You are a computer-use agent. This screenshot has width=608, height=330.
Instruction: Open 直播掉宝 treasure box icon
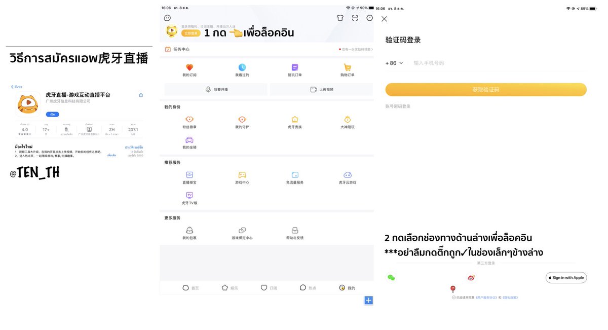pyautogui.click(x=189, y=174)
